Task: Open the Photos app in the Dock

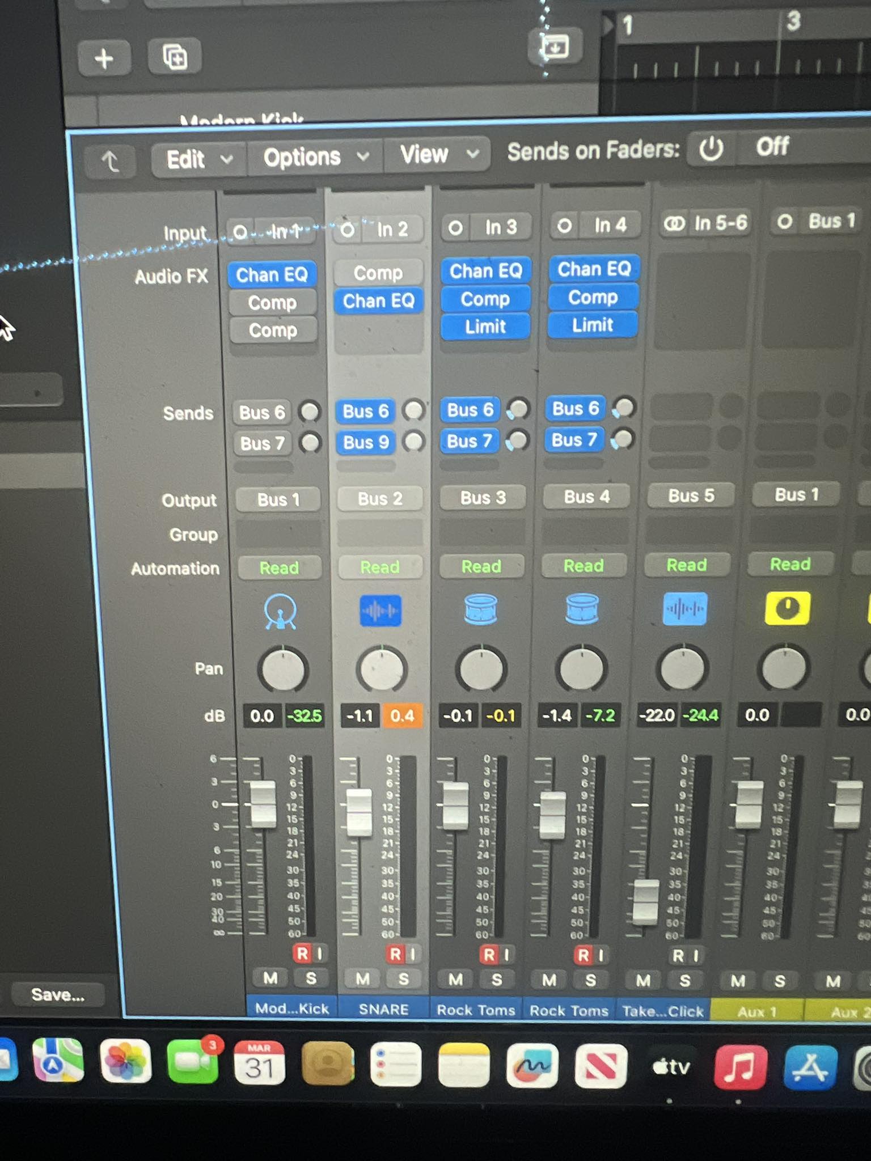Action: coord(125,1061)
